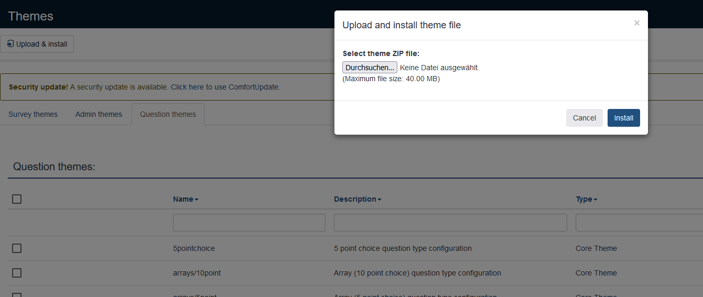Check the 5pointchoice row checkbox
This screenshot has height=297, width=703.
pyautogui.click(x=17, y=248)
